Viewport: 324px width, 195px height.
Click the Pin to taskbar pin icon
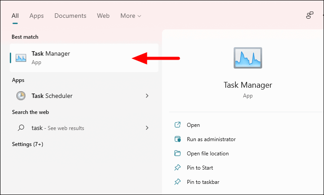coord(178,182)
